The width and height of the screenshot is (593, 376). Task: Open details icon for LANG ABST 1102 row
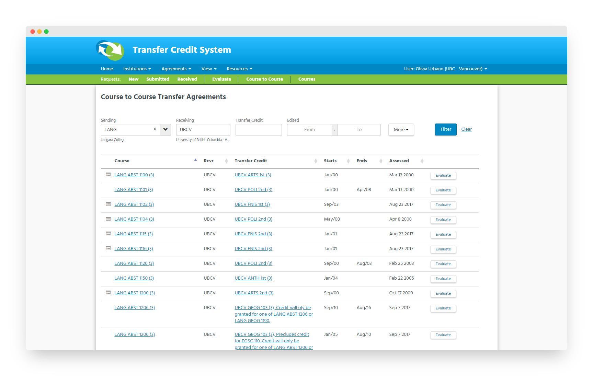(x=108, y=204)
